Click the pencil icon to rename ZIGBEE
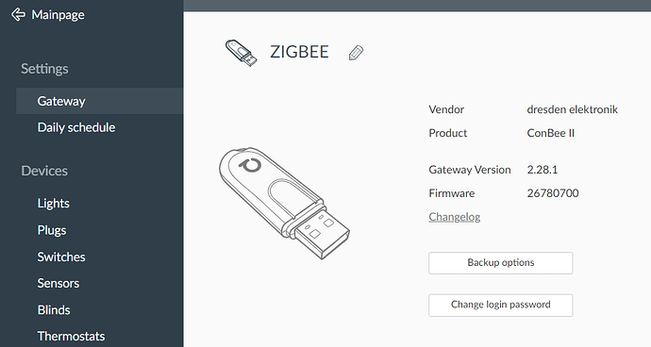The width and height of the screenshot is (651, 347). [357, 53]
